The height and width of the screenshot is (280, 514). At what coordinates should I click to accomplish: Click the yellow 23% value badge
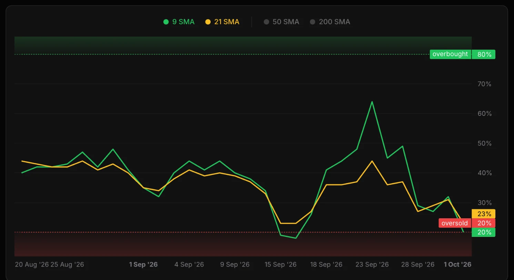[x=484, y=214]
